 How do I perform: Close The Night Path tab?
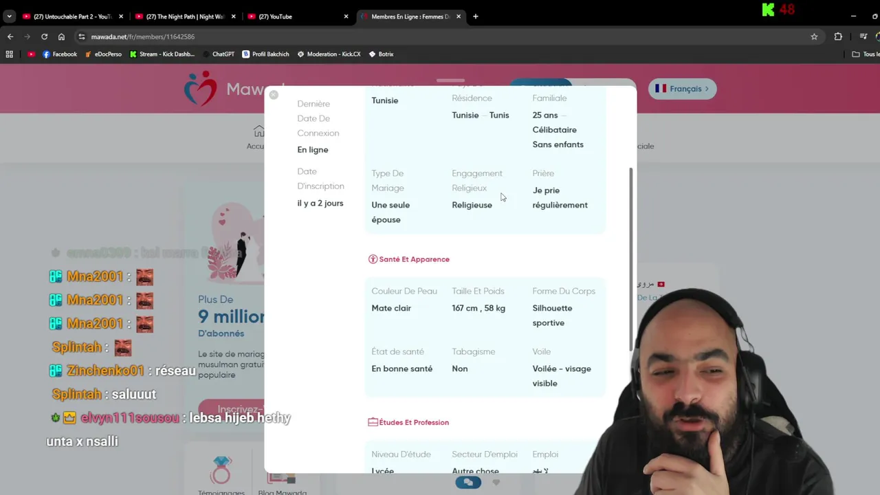tap(234, 16)
